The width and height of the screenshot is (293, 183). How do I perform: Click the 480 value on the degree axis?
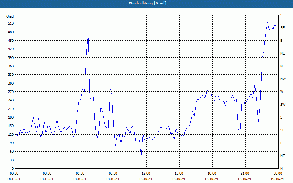[x=11, y=32]
